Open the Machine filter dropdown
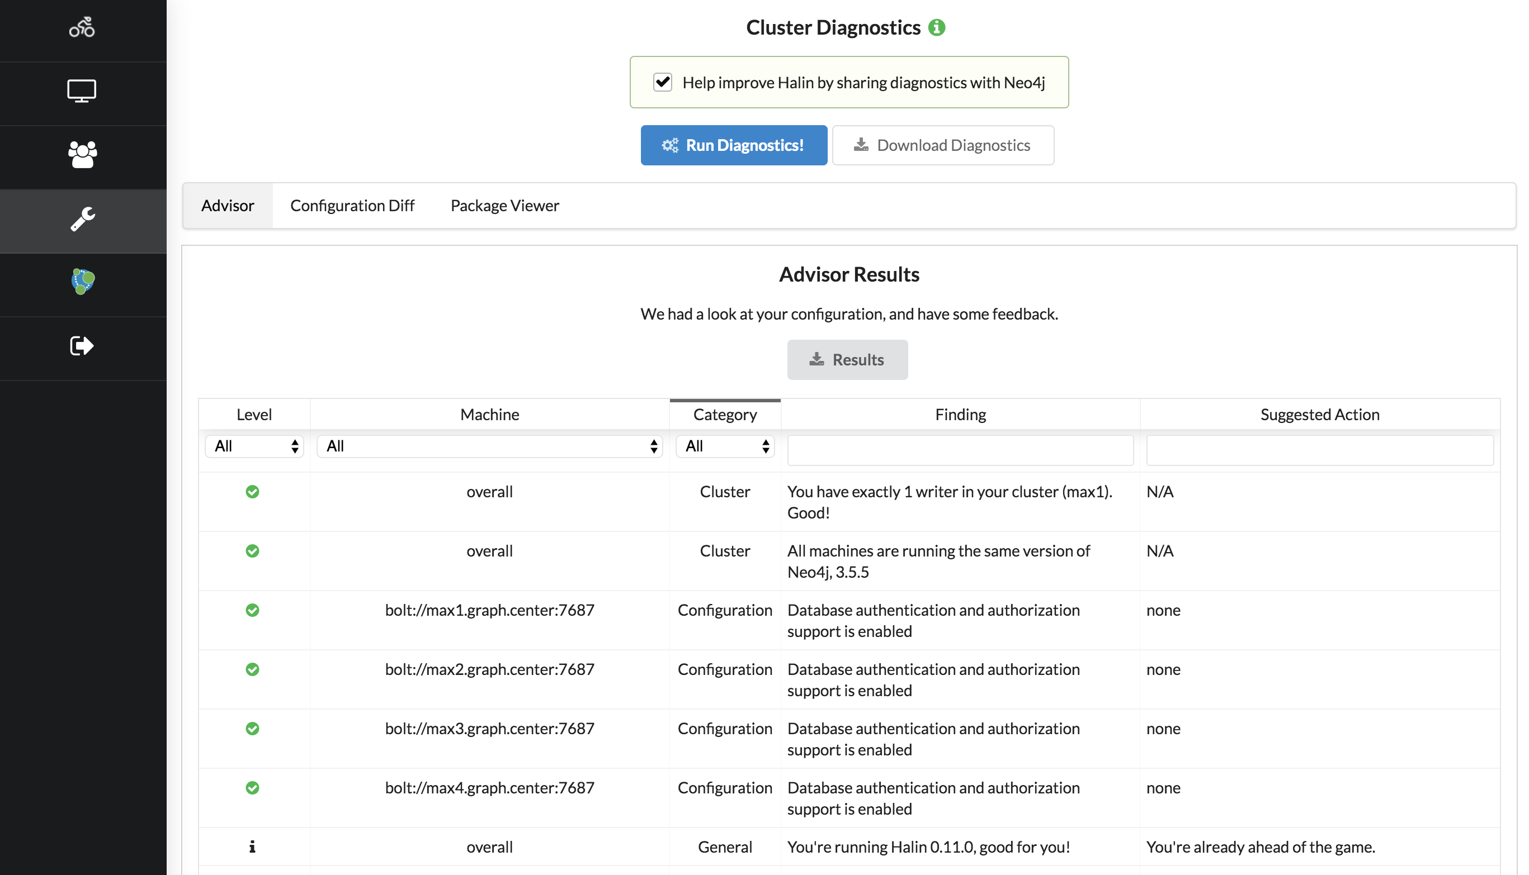 pyautogui.click(x=489, y=446)
